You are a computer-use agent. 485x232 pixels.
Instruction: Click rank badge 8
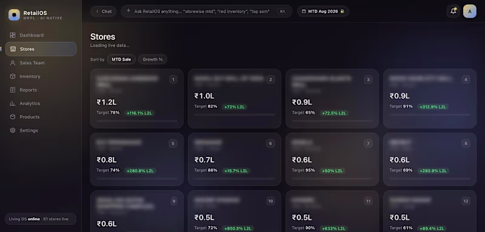coord(466,144)
